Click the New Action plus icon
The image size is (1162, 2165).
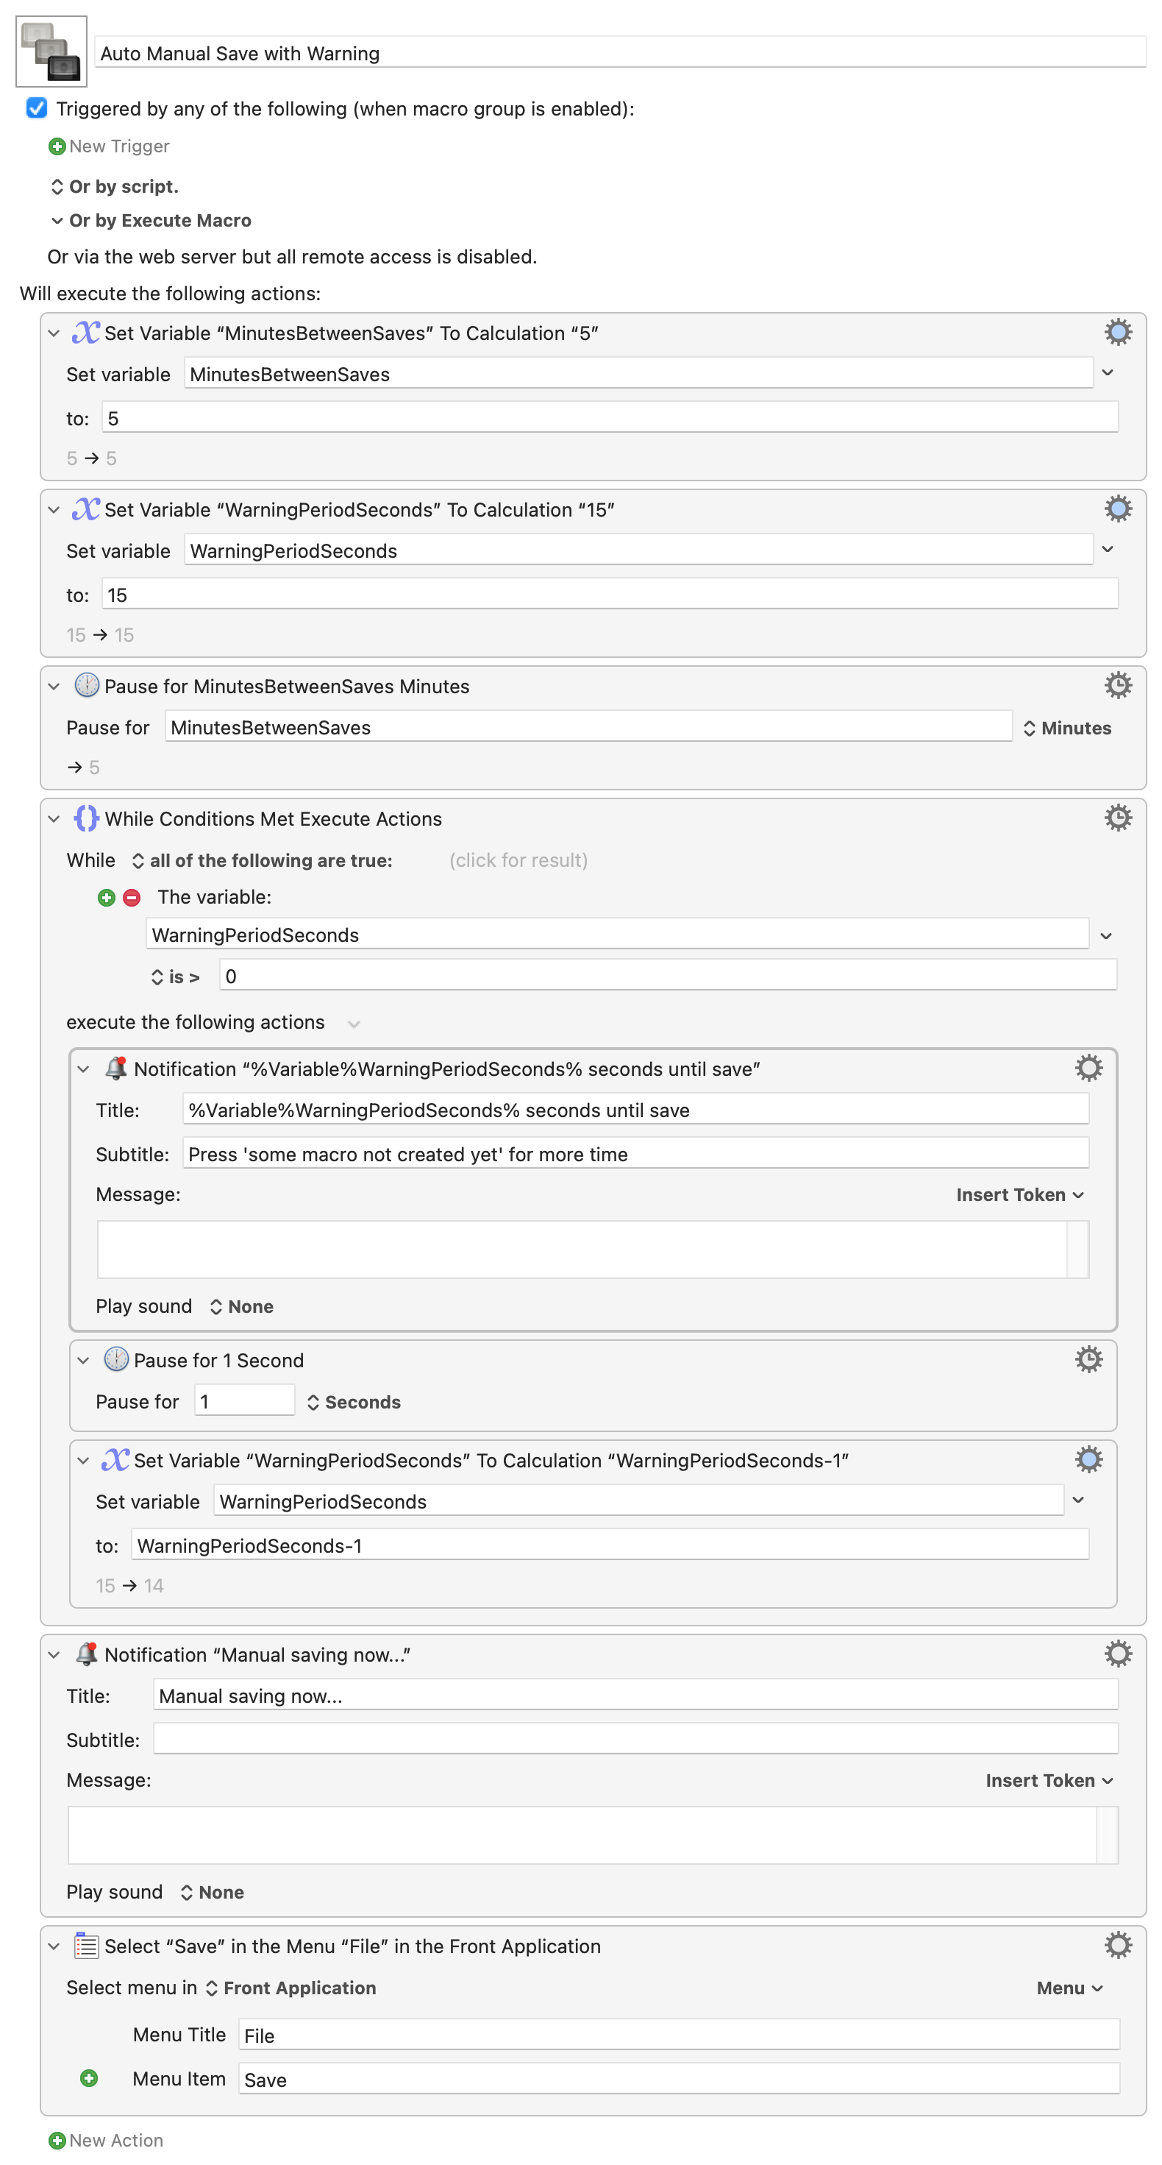coord(57,2140)
